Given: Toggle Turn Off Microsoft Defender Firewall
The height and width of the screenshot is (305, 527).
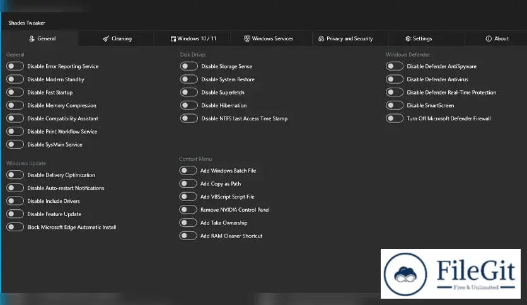Looking at the screenshot, I should (395, 118).
